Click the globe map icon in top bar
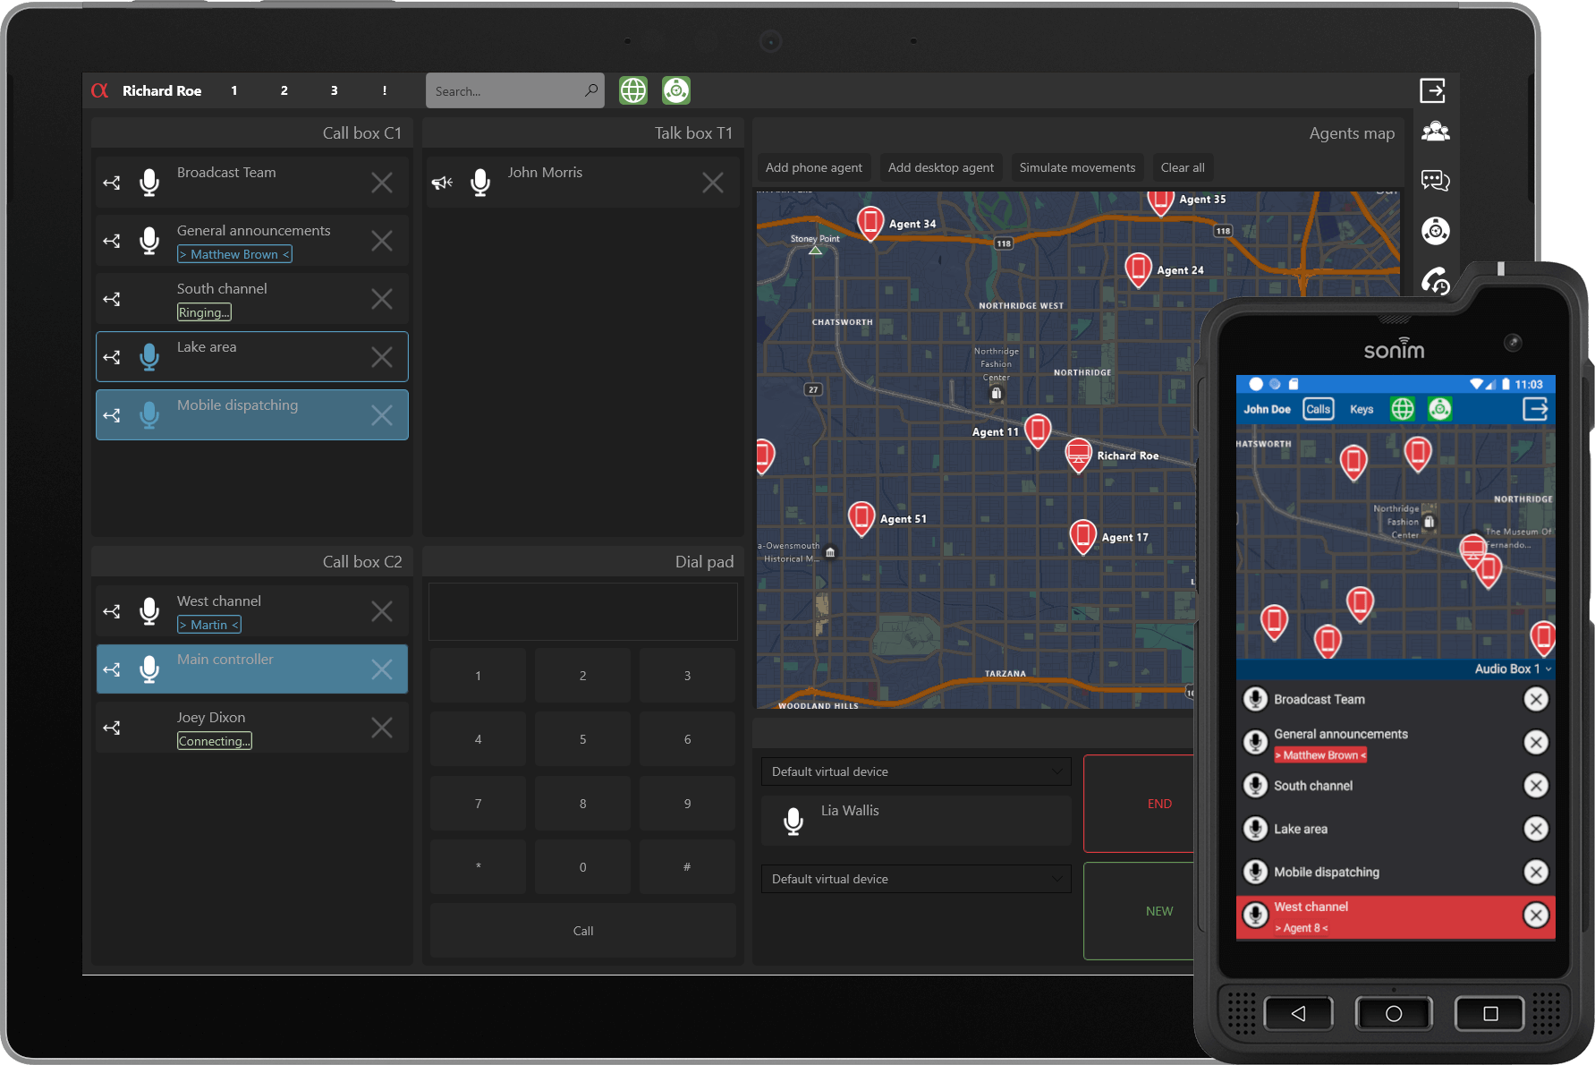This screenshot has height=1065, width=1595. coord(633,90)
